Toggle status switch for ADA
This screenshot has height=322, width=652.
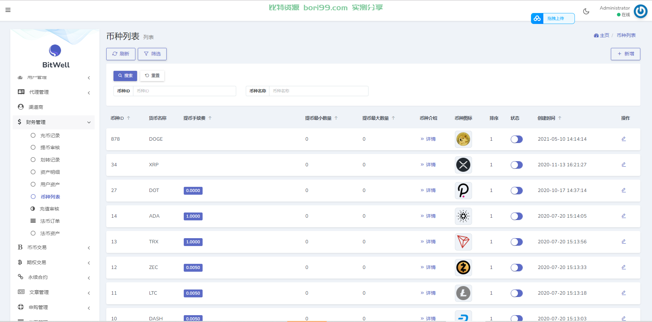(517, 216)
